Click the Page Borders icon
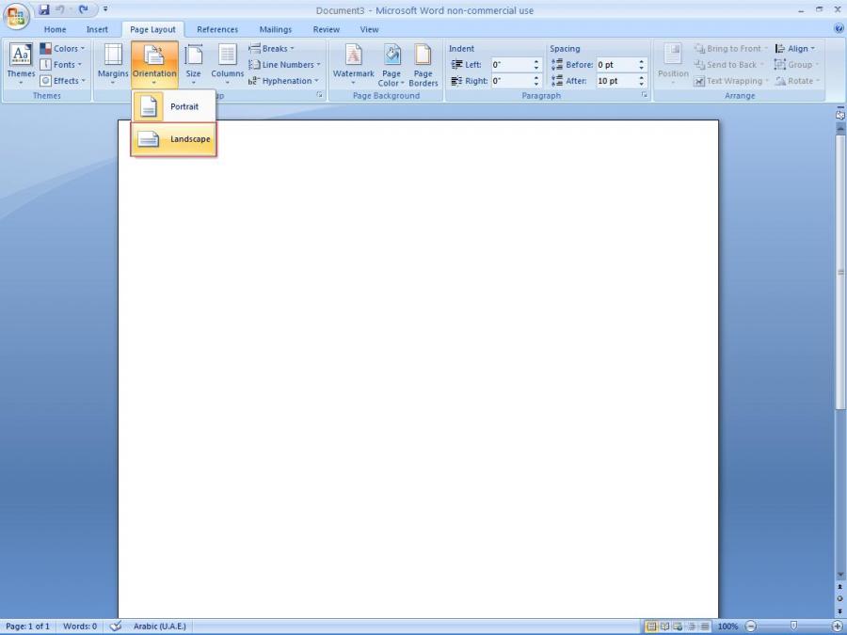 tap(423, 64)
